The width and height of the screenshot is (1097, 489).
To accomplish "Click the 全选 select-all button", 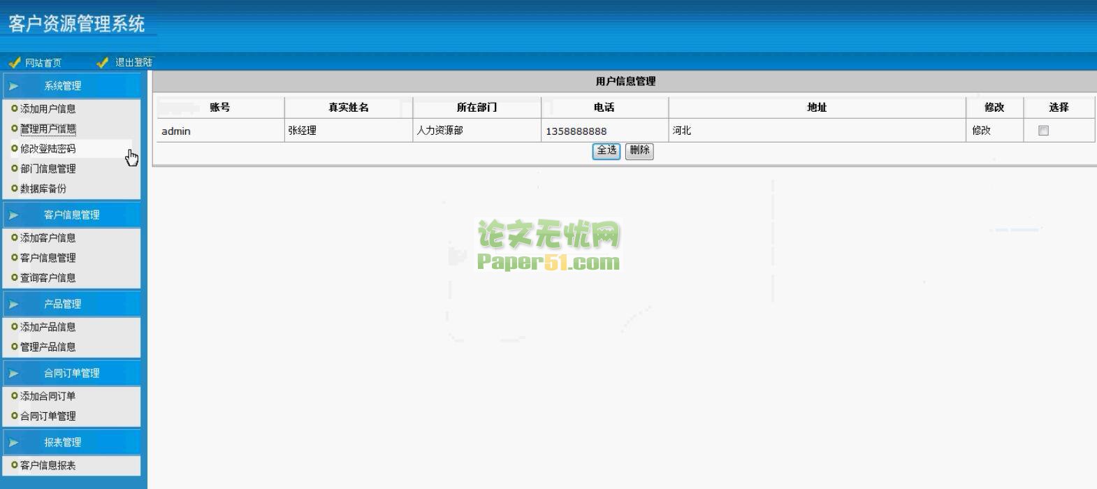I will point(606,151).
